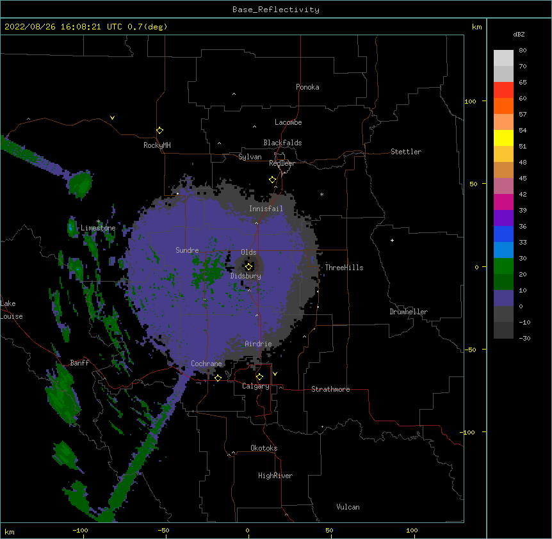Click the Vulcan label
552x539 pixels.
click(x=348, y=507)
